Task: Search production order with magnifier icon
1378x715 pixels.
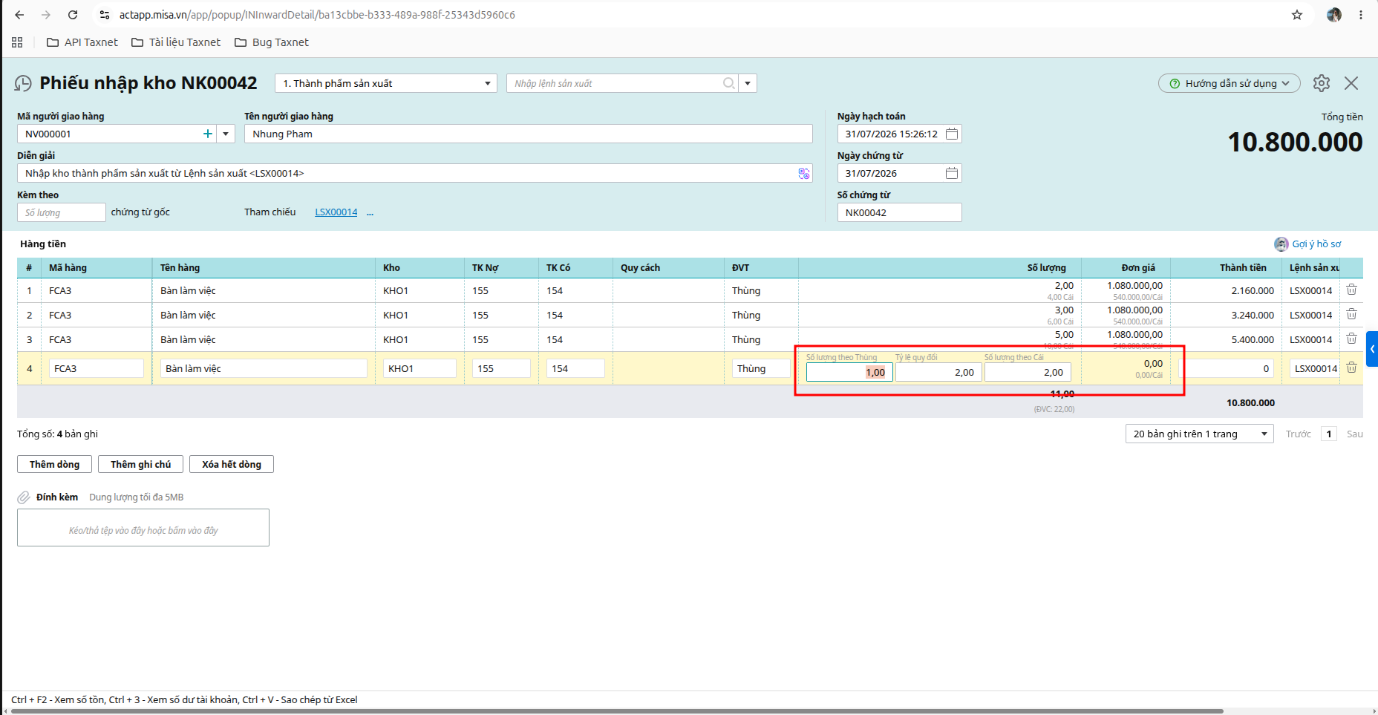Action: tap(729, 83)
